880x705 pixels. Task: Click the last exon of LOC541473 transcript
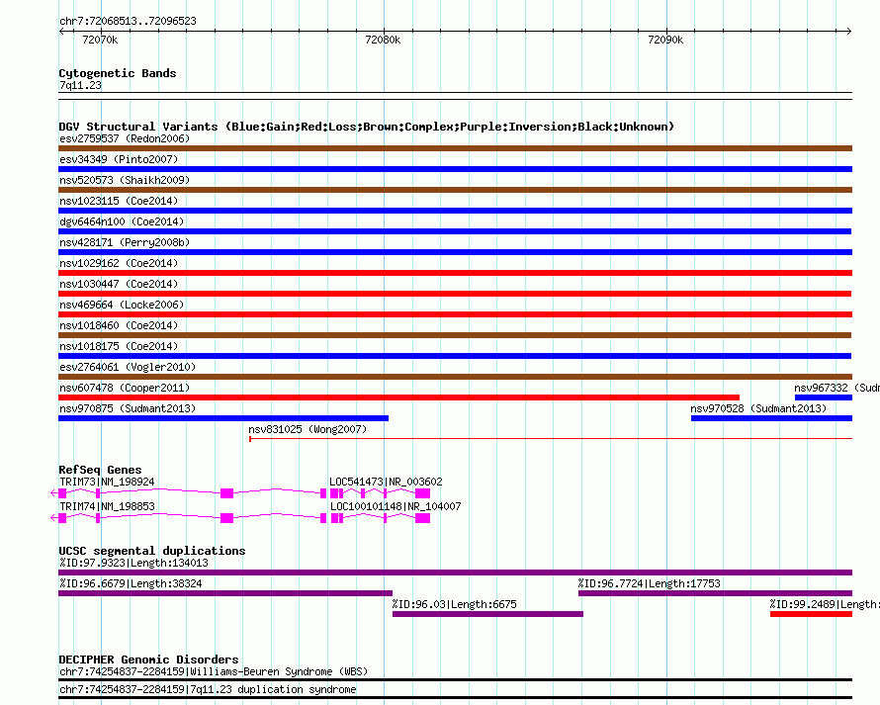pyautogui.click(x=422, y=493)
